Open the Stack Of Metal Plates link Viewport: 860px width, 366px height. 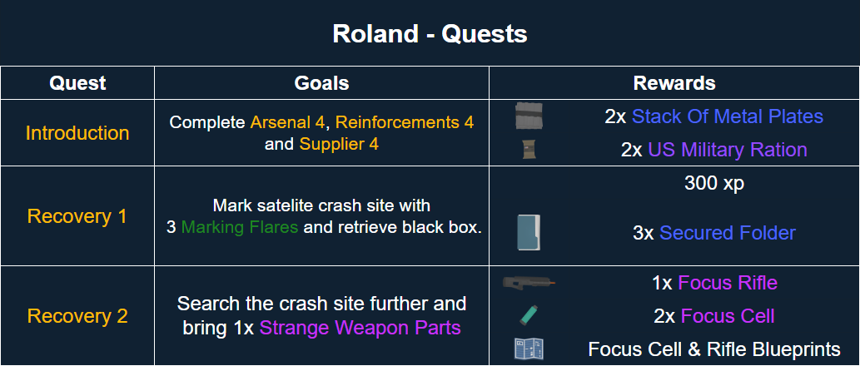click(x=727, y=116)
